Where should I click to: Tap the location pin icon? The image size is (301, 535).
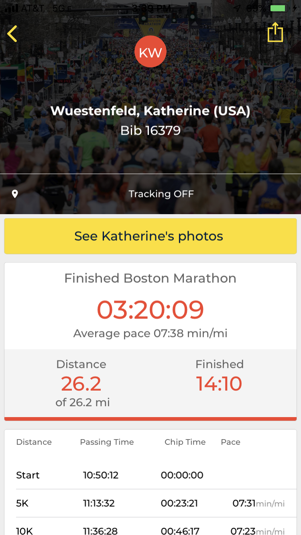click(15, 194)
